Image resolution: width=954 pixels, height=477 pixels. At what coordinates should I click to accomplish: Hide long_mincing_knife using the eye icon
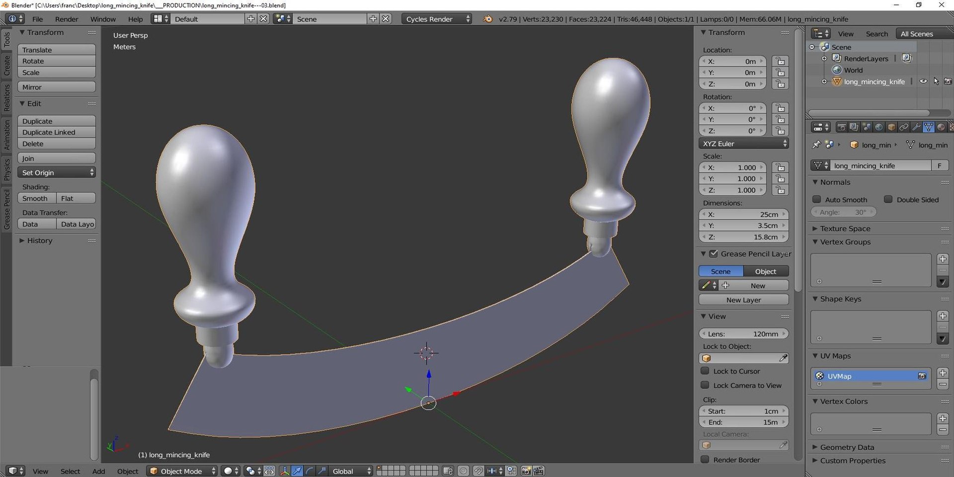click(923, 81)
